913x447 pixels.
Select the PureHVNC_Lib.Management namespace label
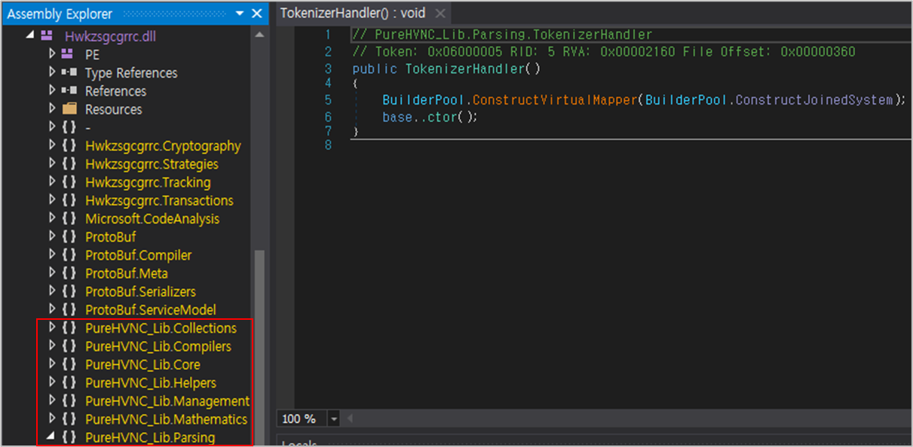coord(167,401)
